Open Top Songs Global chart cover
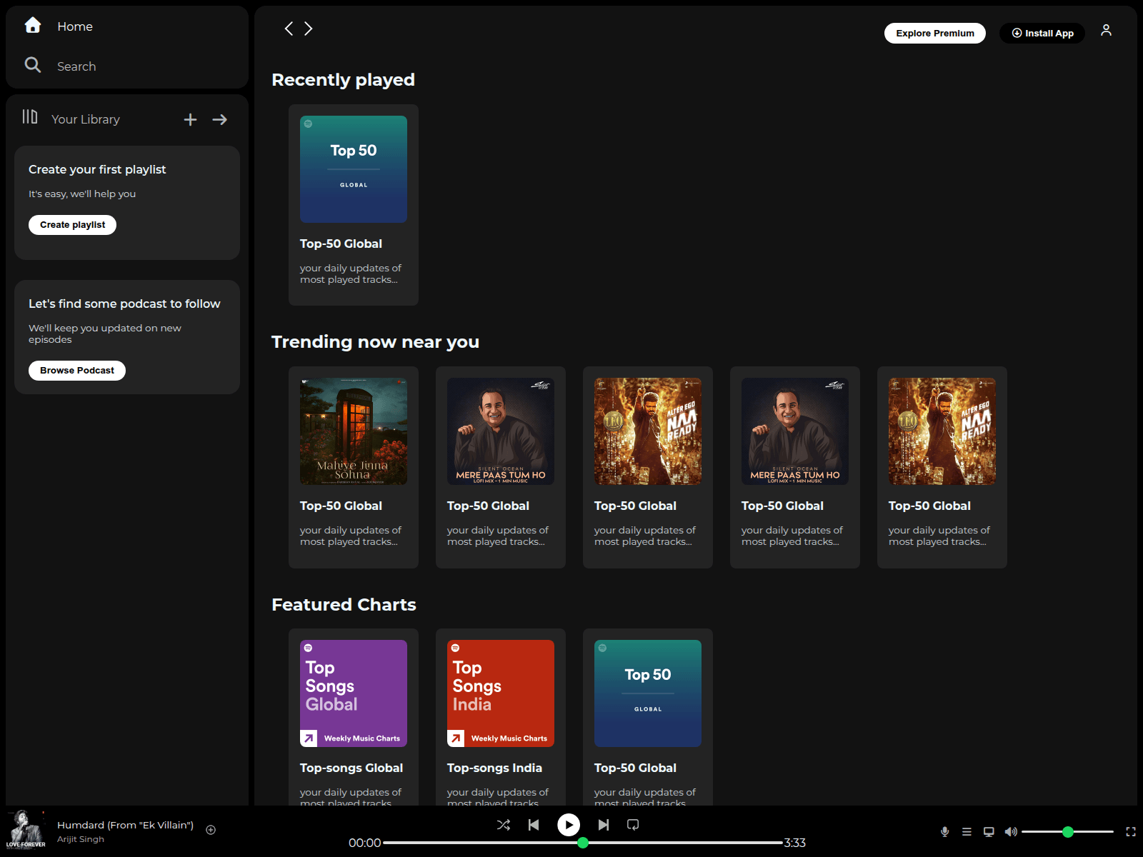The image size is (1143, 857). (x=354, y=693)
